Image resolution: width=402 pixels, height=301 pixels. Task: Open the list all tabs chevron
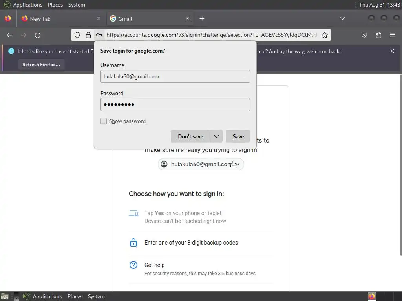click(342, 18)
